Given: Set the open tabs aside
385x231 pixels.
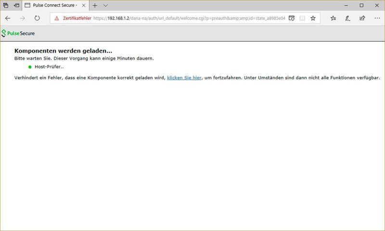Looking at the screenshot, I should pos(16,5).
